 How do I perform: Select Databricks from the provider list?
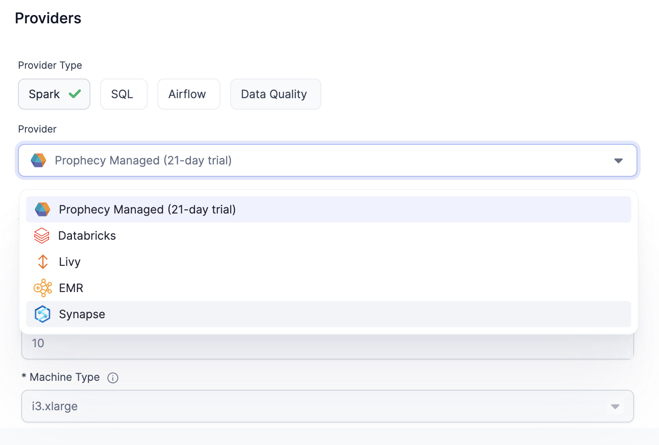(x=329, y=236)
